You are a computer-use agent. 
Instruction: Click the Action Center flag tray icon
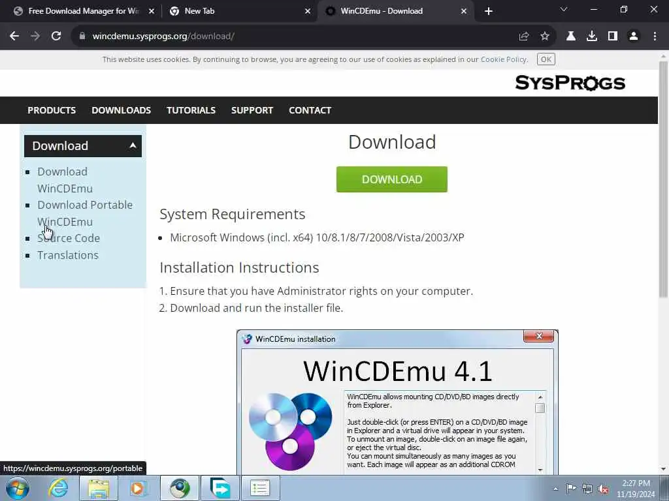[x=571, y=489]
